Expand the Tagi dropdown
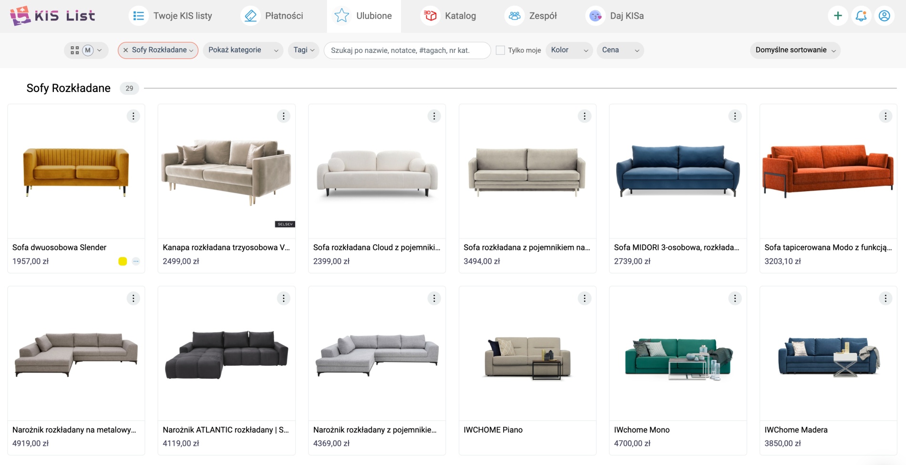Viewport: 906px width, 465px height. point(303,50)
